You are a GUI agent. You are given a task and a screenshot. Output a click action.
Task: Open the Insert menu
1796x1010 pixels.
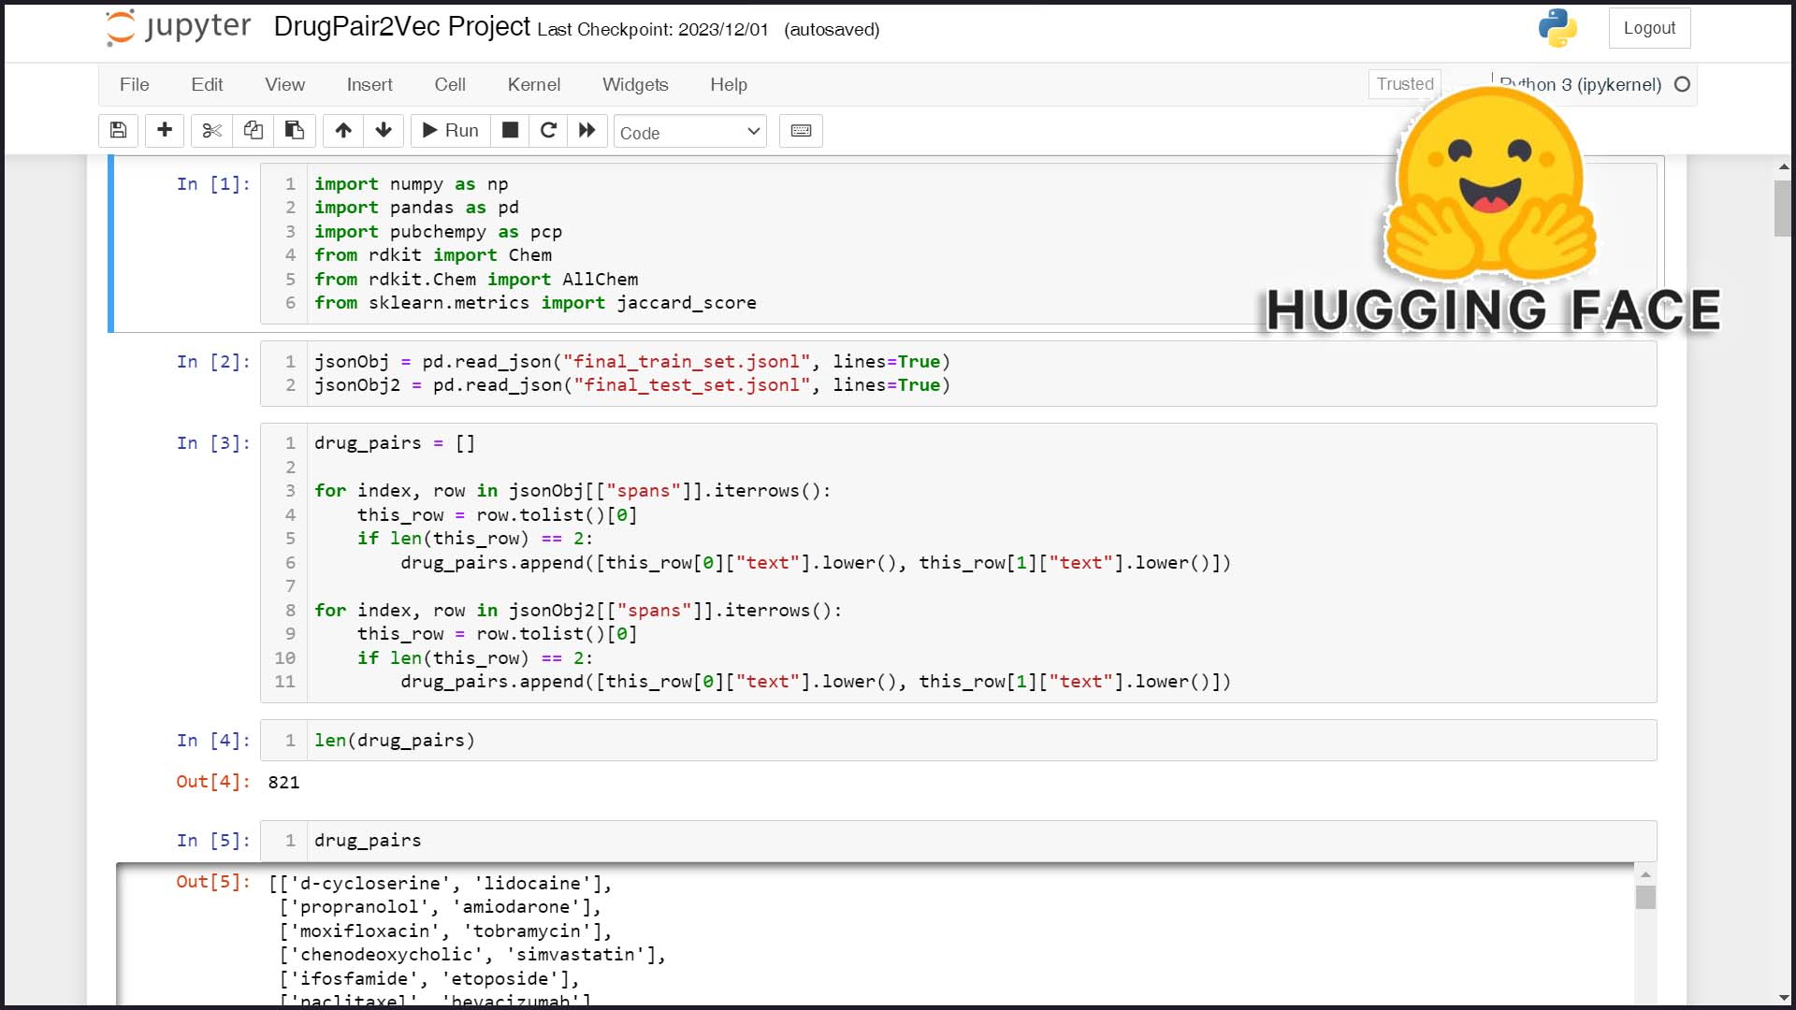[x=369, y=85]
